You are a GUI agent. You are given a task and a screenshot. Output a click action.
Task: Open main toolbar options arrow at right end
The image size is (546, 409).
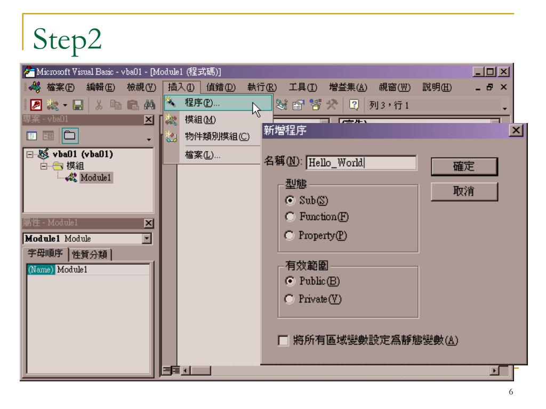coord(505,109)
